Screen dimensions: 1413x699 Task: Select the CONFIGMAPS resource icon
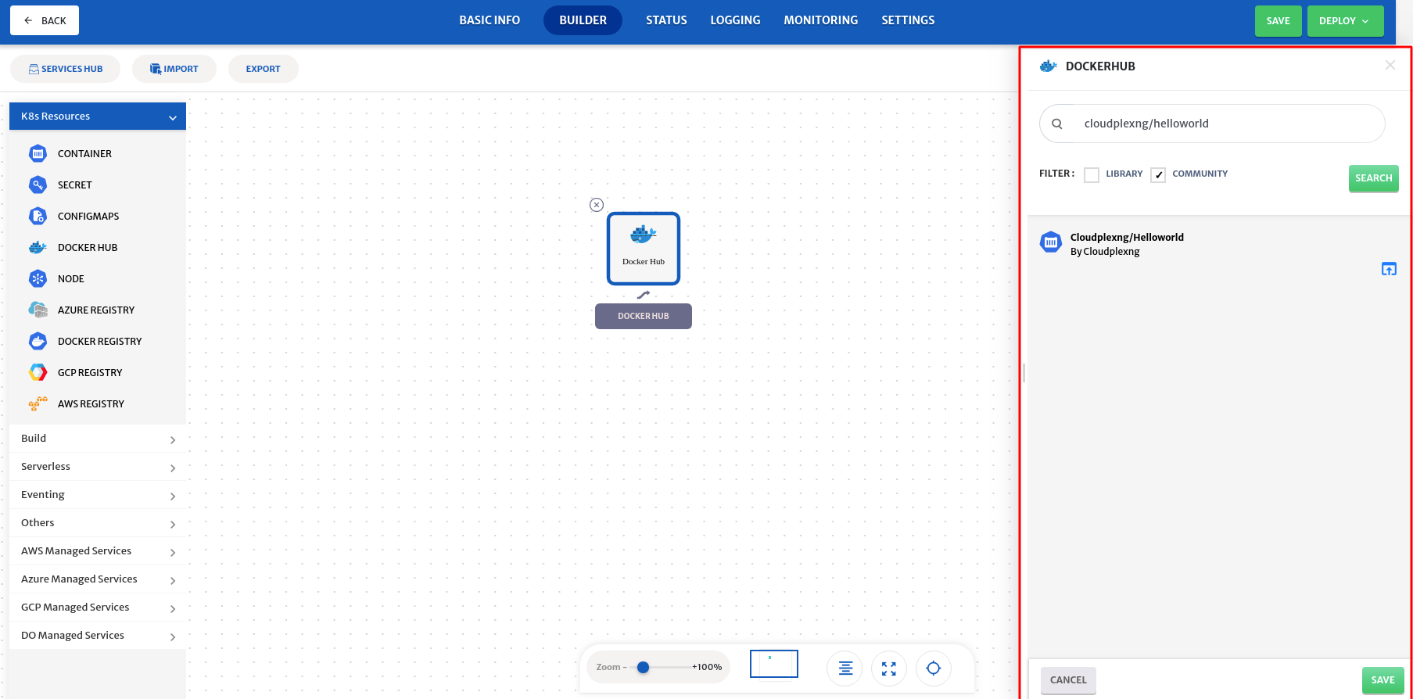[x=38, y=216]
